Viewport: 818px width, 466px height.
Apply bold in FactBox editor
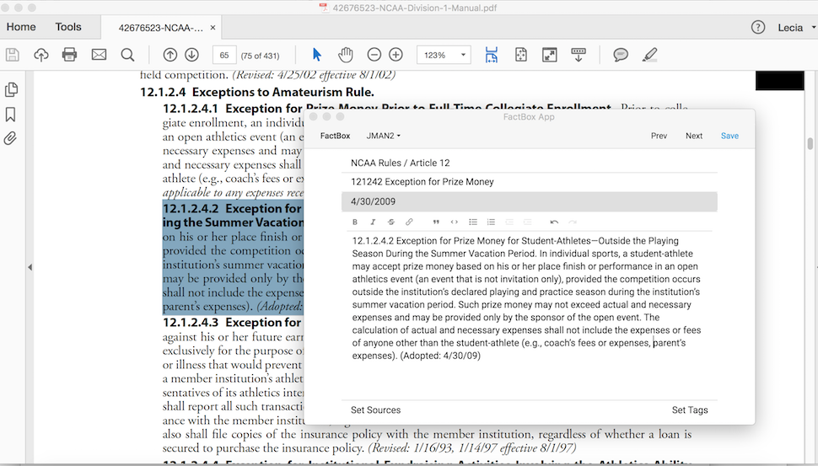point(355,222)
